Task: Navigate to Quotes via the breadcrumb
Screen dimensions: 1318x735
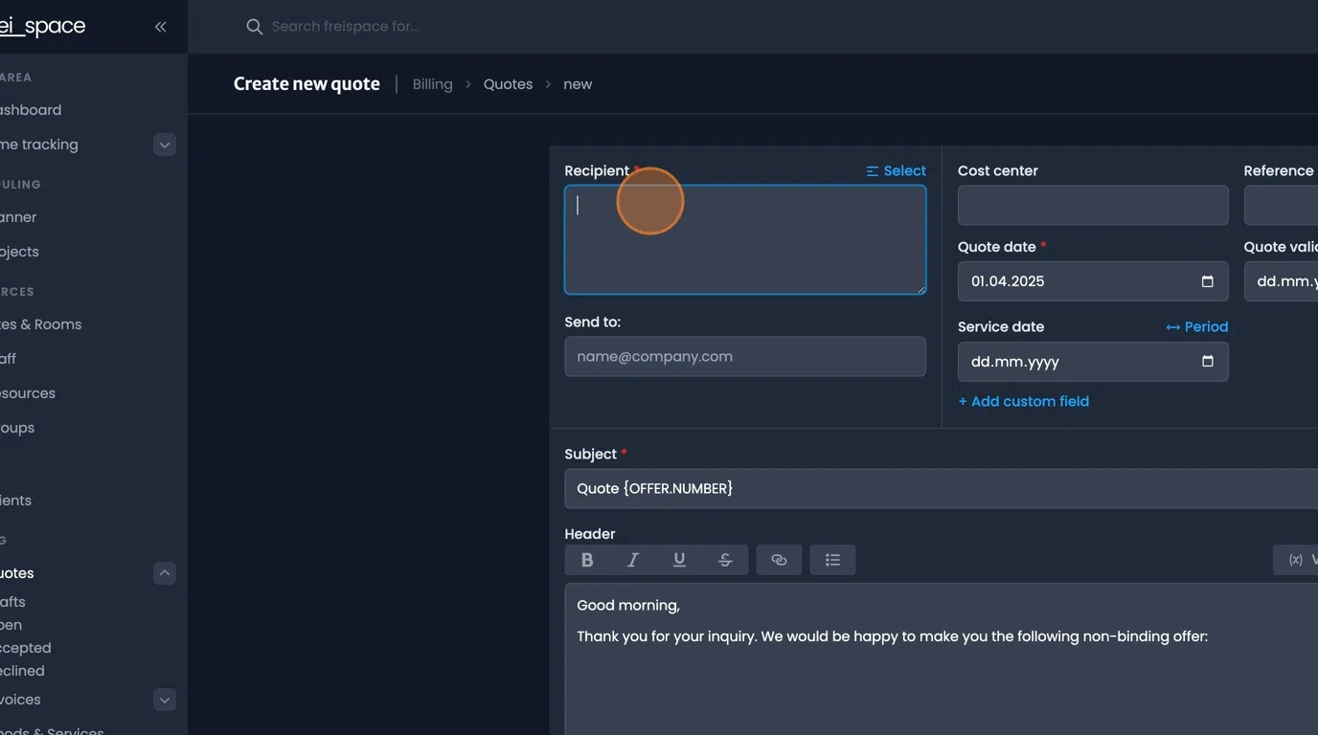Action: 508,83
